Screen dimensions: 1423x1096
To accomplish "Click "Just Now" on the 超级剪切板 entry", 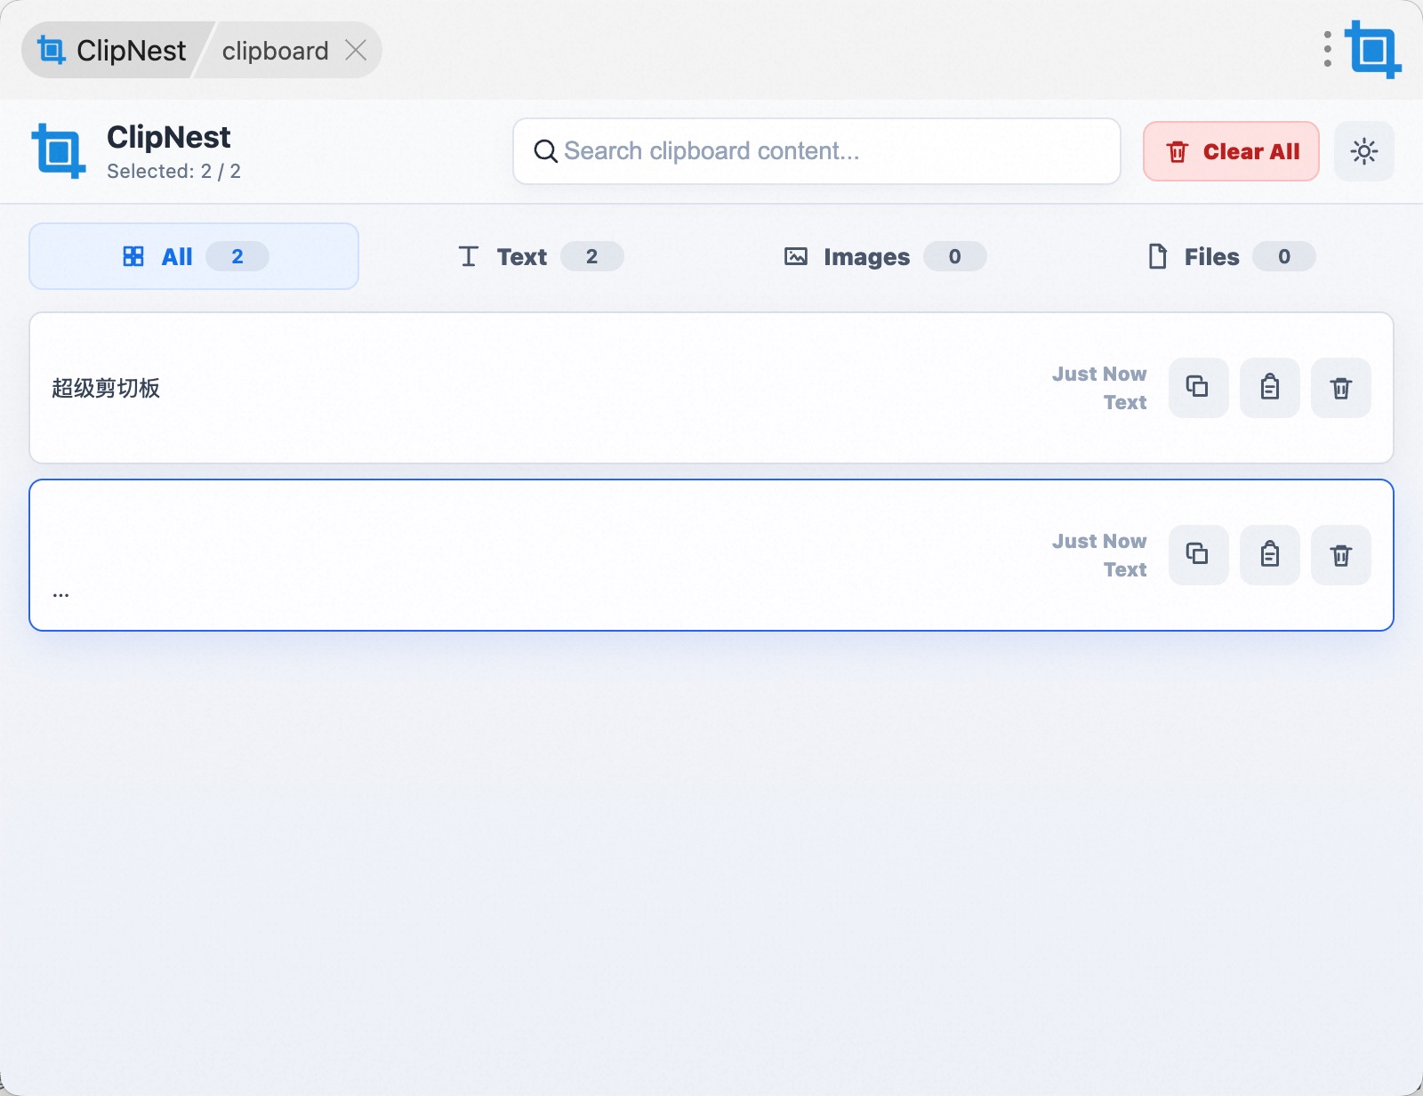I will [1099, 374].
